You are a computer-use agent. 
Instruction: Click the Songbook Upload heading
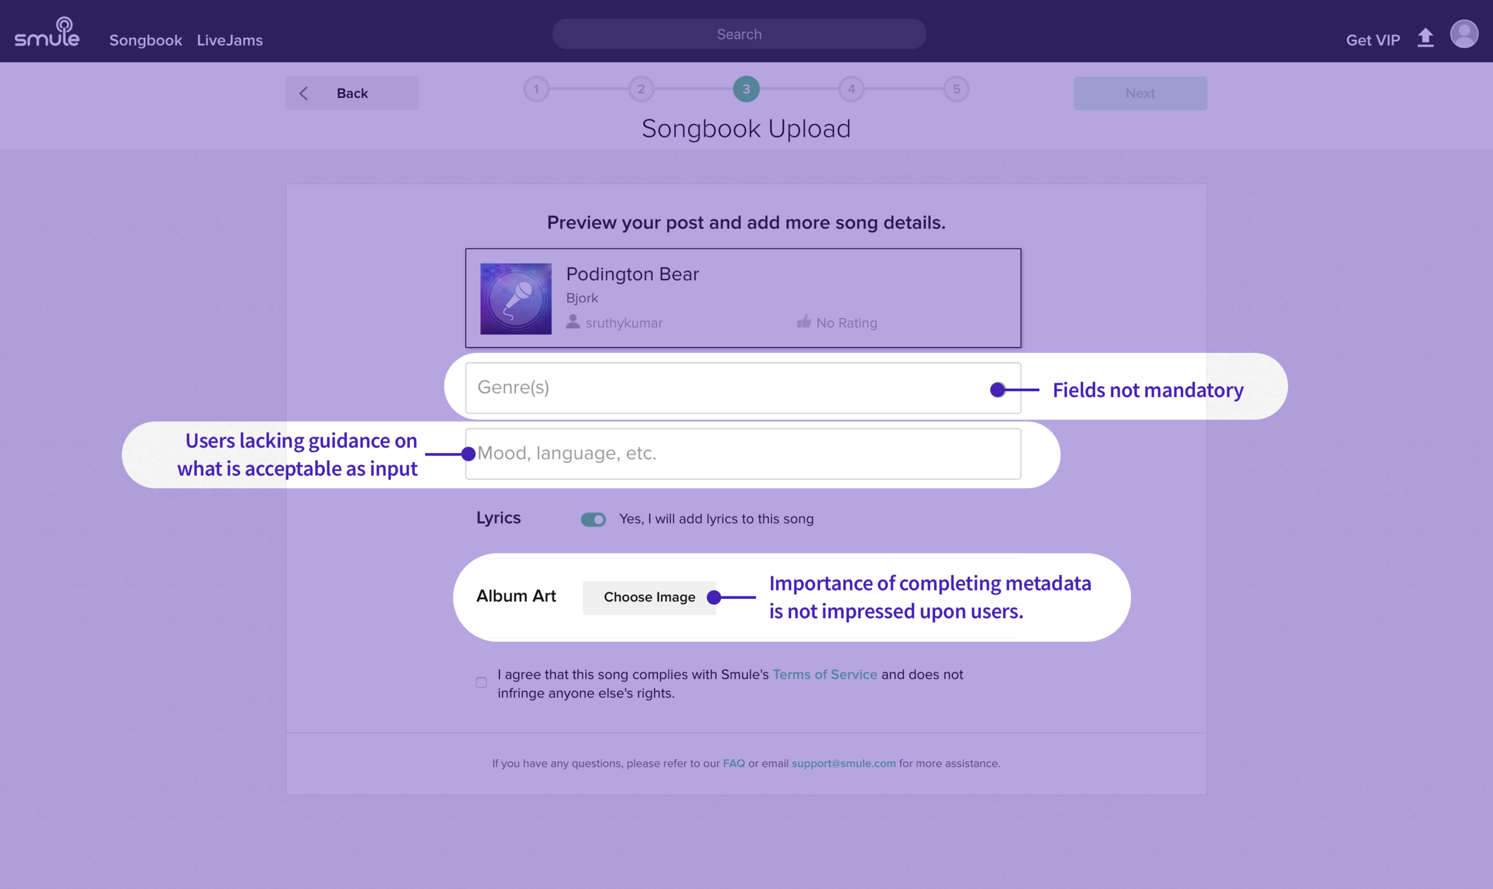(746, 129)
